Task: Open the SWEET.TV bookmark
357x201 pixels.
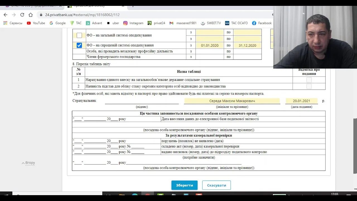Action: tap(211, 23)
